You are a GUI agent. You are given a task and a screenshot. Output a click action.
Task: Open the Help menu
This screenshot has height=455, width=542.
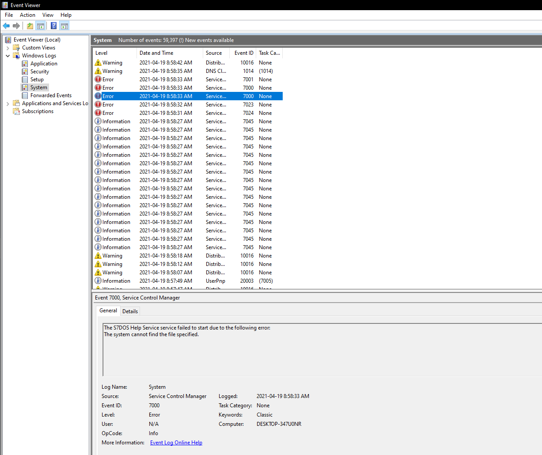coord(66,15)
